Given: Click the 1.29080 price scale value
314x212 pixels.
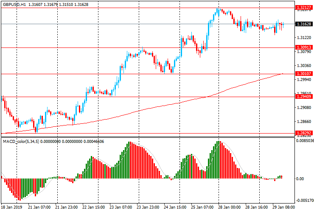Looking at the screenshot, I should point(304,108).
